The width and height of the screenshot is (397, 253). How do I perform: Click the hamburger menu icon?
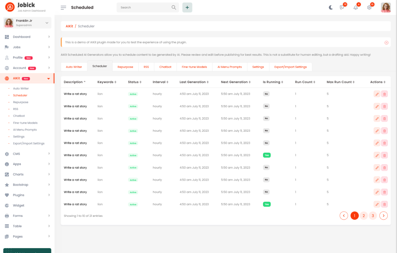tap(63, 7)
